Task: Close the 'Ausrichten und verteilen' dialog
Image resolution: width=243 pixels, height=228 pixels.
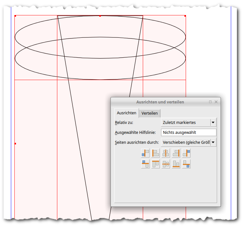Action: tap(216, 102)
